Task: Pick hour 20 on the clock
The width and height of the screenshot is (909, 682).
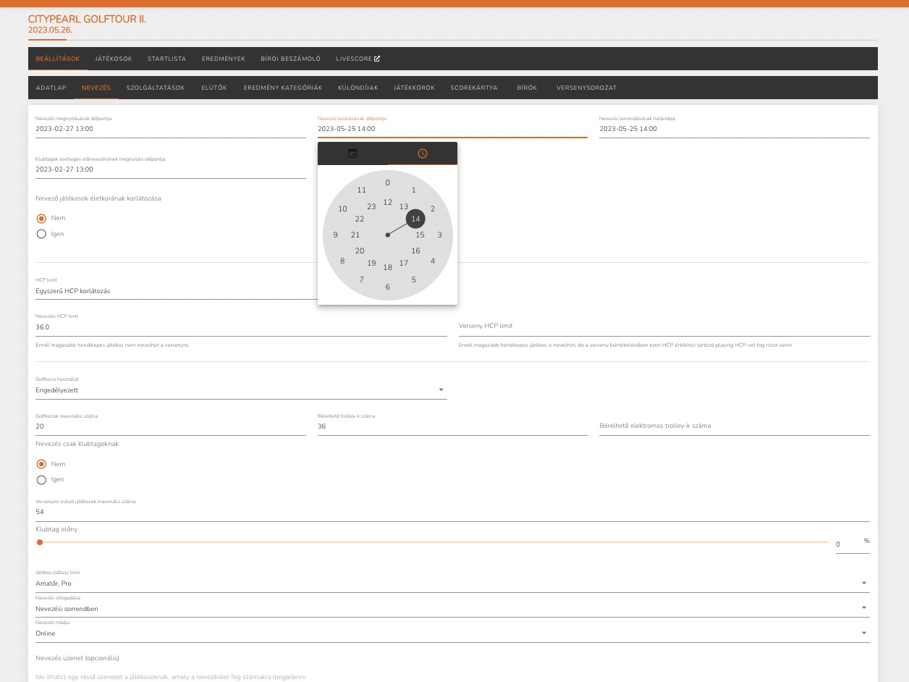Action: [360, 251]
